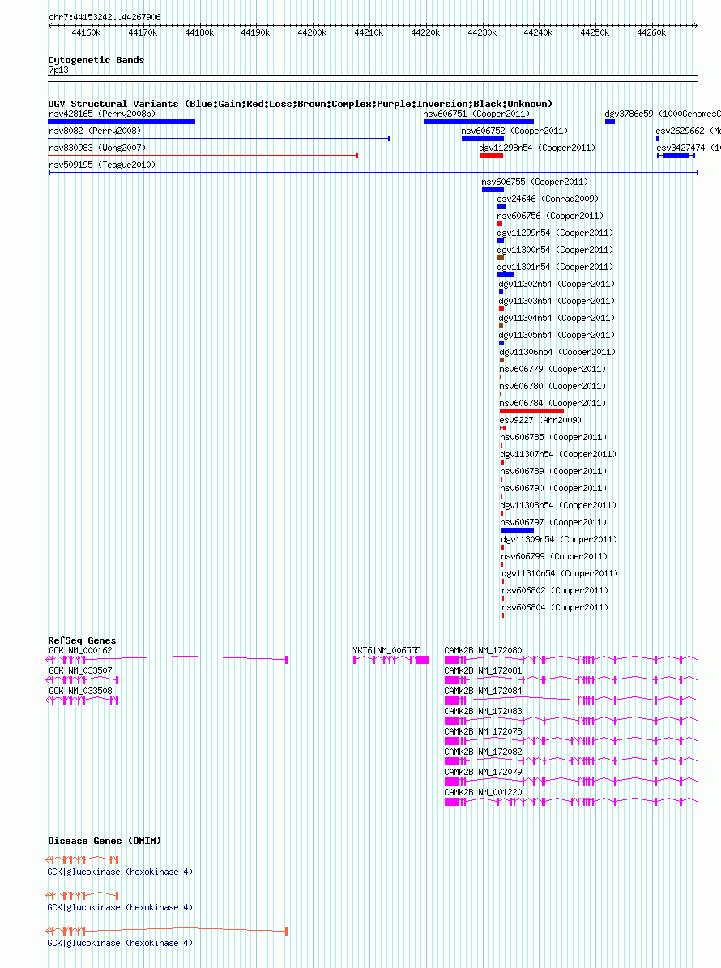Select nsv606780 (Cooper2011) label
This screenshot has width=721, height=968.
[x=552, y=387]
